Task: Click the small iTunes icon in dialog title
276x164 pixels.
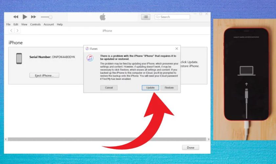Action: click(87, 49)
